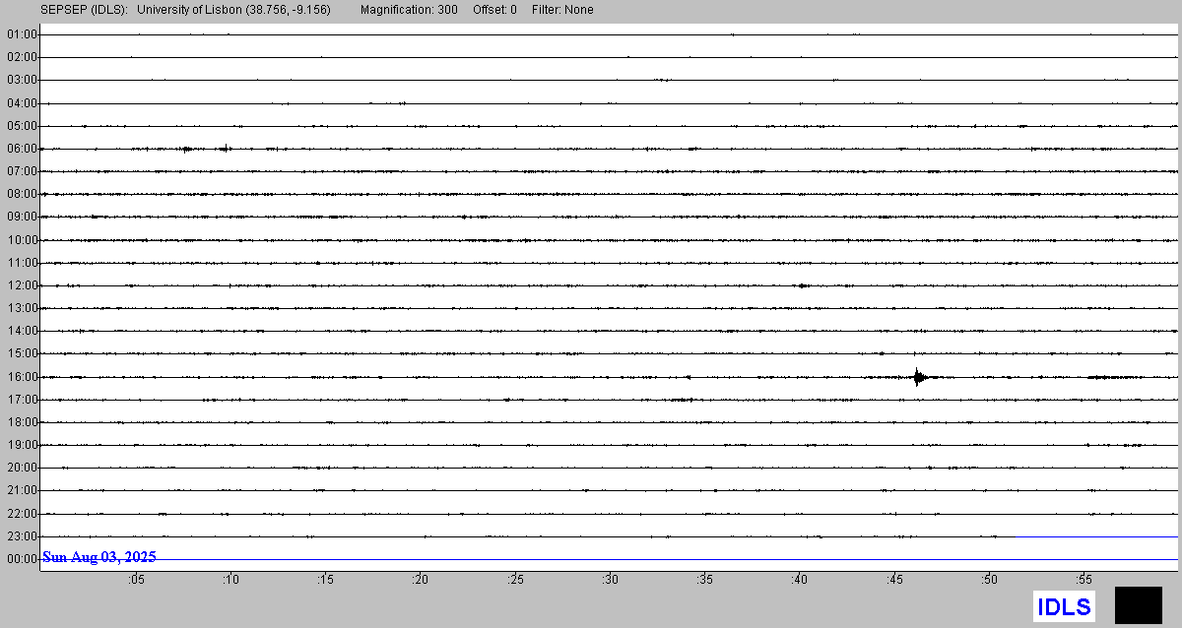Click the 13:00 hour label
The height and width of the screenshot is (628, 1182).
pyautogui.click(x=22, y=308)
